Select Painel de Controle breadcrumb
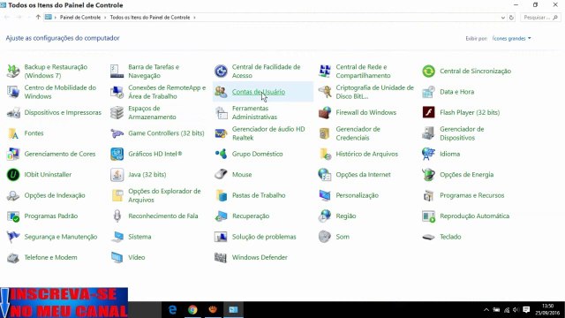 pos(80,18)
